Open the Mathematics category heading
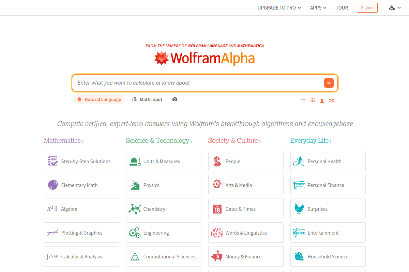This screenshot has width=409, height=272. tap(64, 140)
